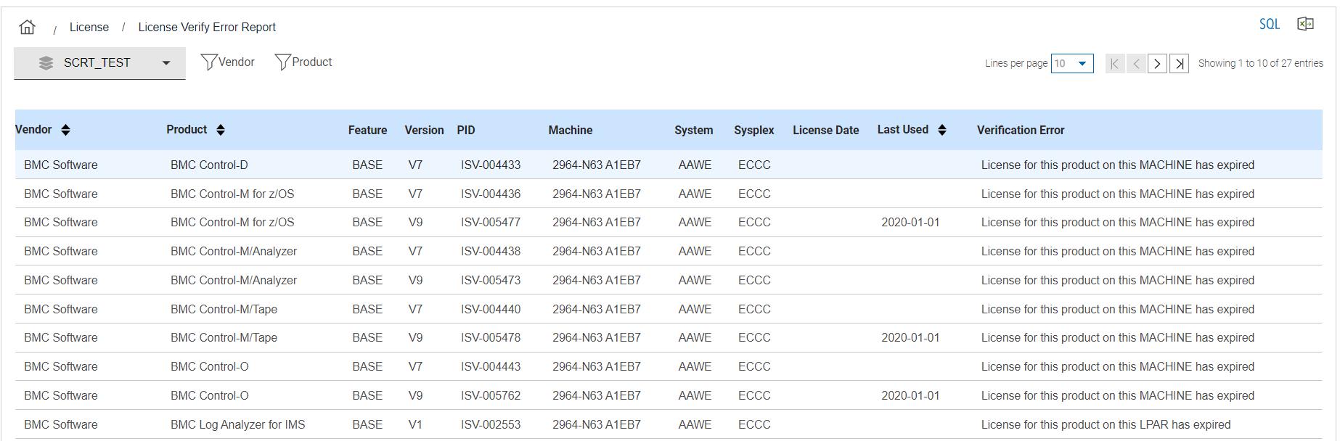Click License Verify Error Report breadcrumb

pyautogui.click(x=207, y=28)
